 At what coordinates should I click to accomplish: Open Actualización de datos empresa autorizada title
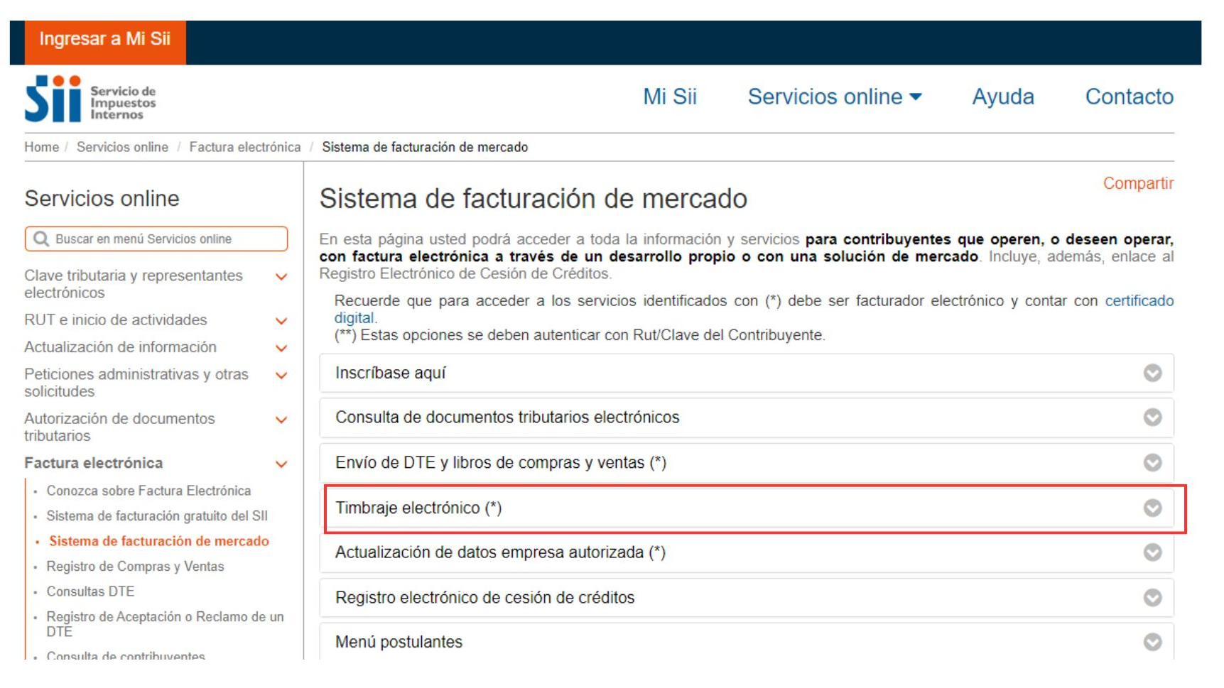click(500, 552)
